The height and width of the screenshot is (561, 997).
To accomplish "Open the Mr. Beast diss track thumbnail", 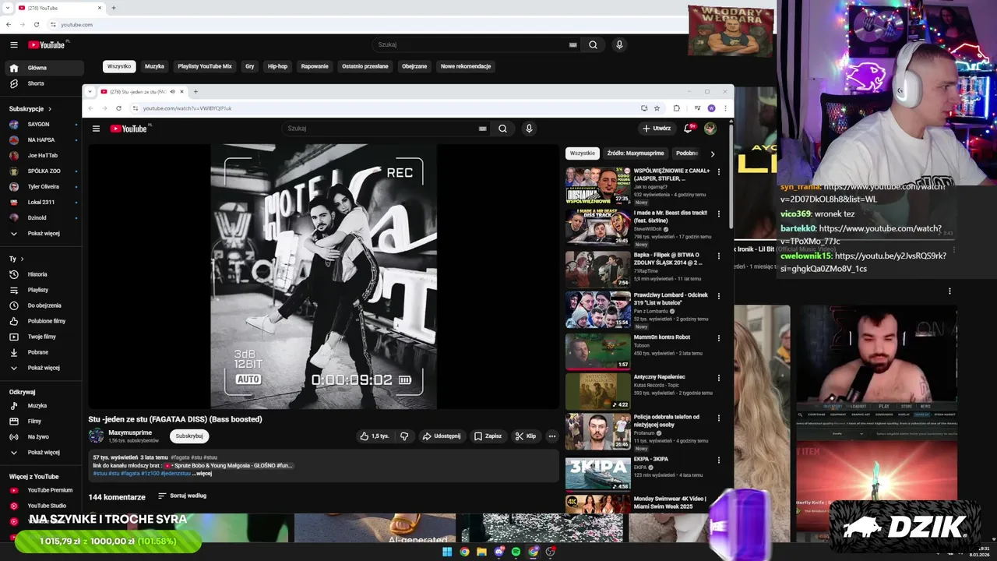I will pyautogui.click(x=598, y=227).
